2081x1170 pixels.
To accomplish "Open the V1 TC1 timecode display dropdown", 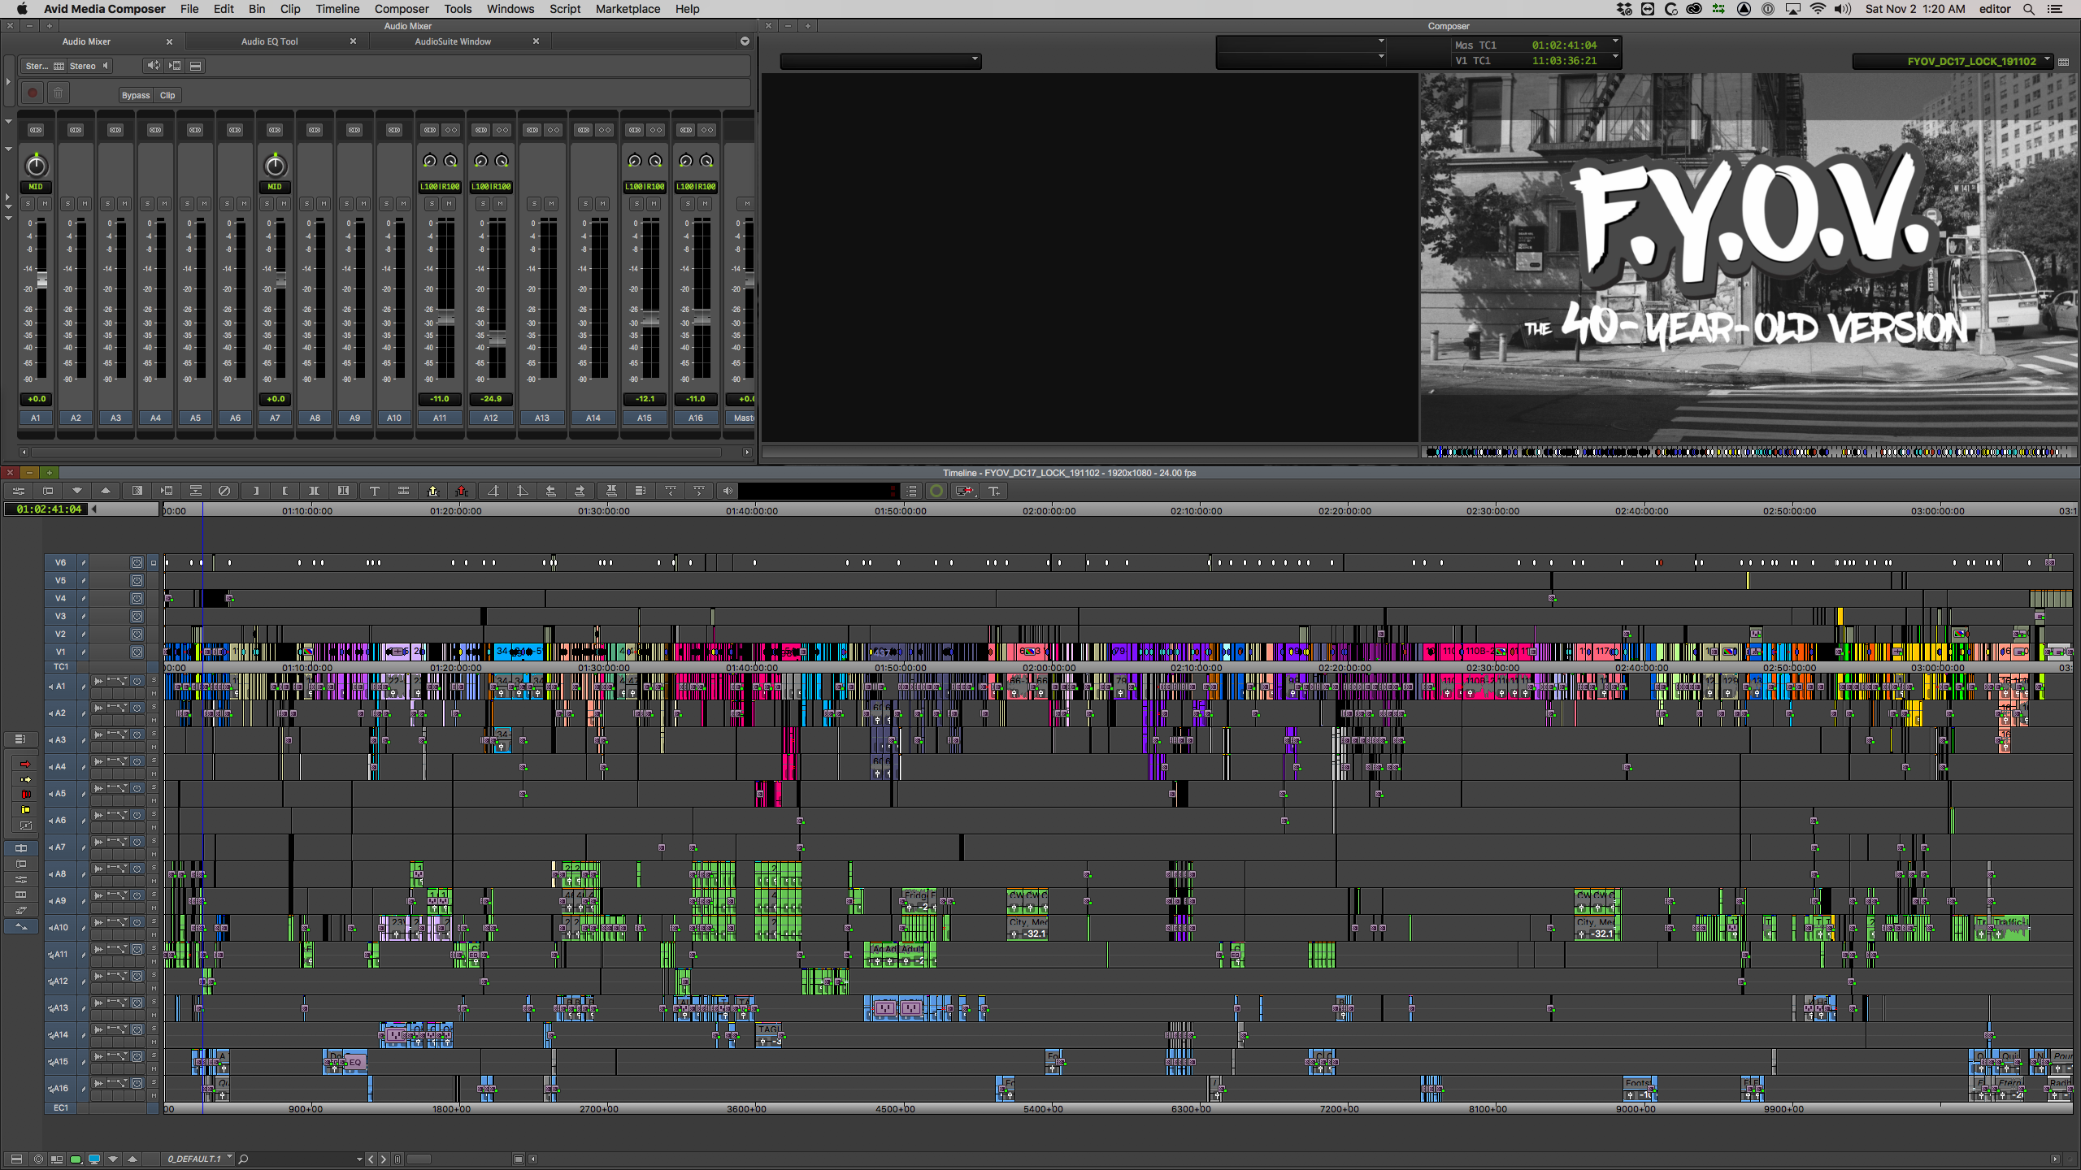I will 1615,58.
